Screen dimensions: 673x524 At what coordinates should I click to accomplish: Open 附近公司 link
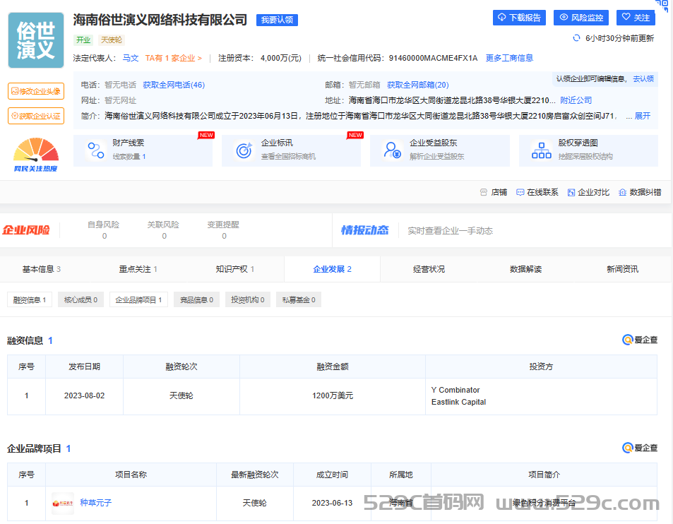click(576, 100)
